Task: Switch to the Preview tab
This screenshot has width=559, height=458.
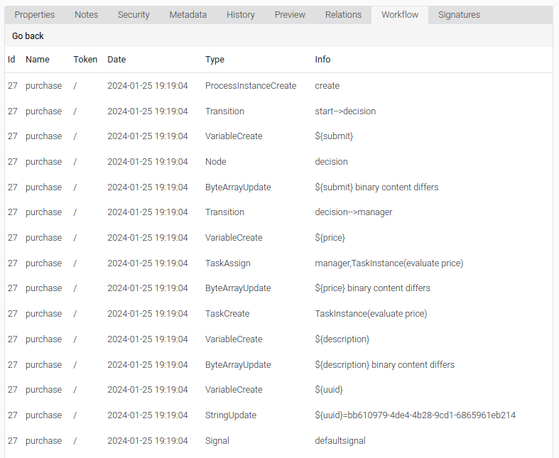Action: coord(290,15)
